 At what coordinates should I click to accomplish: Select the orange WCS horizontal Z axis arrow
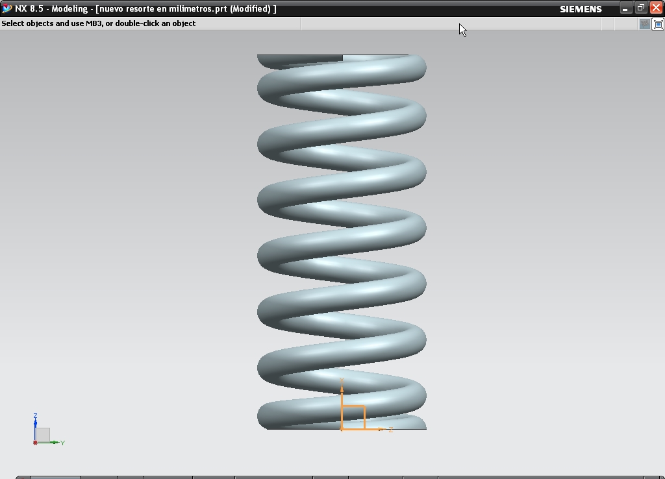click(377, 429)
